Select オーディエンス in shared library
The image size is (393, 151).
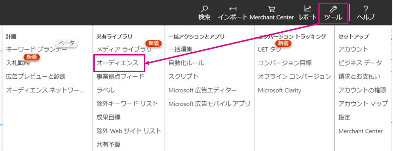coord(119,63)
